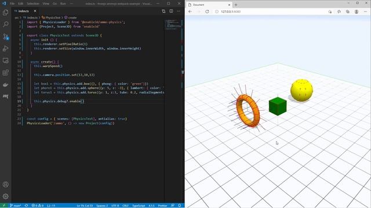This screenshot has width=371, height=208.
Task: Click the camera.position.set line of code
Action: 64,75
